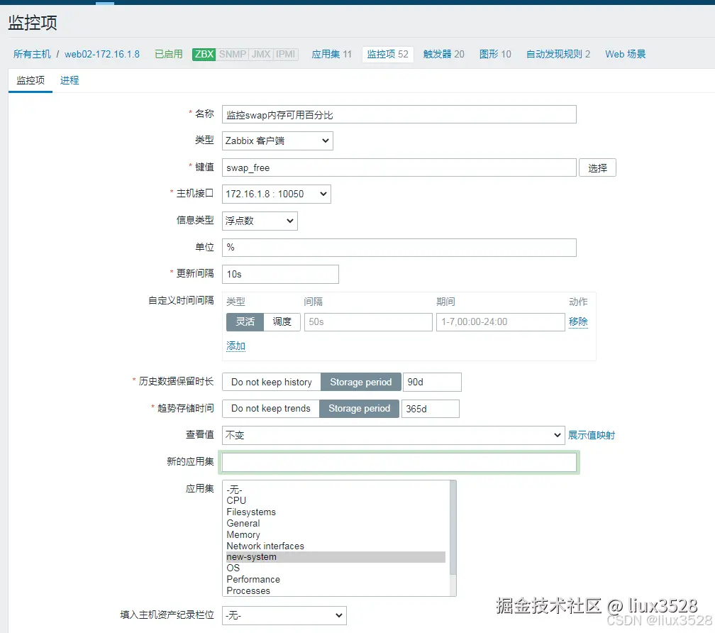Click the JMX availability badge

(261, 54)
